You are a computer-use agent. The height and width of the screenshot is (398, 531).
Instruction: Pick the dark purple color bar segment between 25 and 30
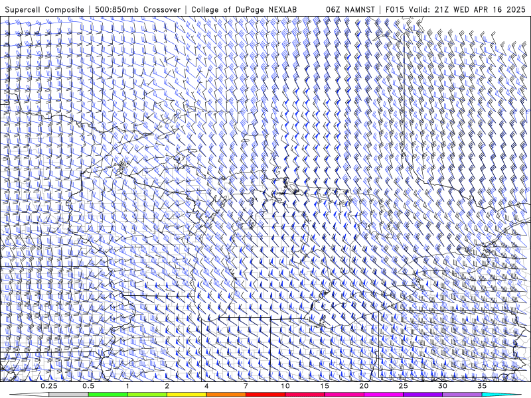coord(423,395)
